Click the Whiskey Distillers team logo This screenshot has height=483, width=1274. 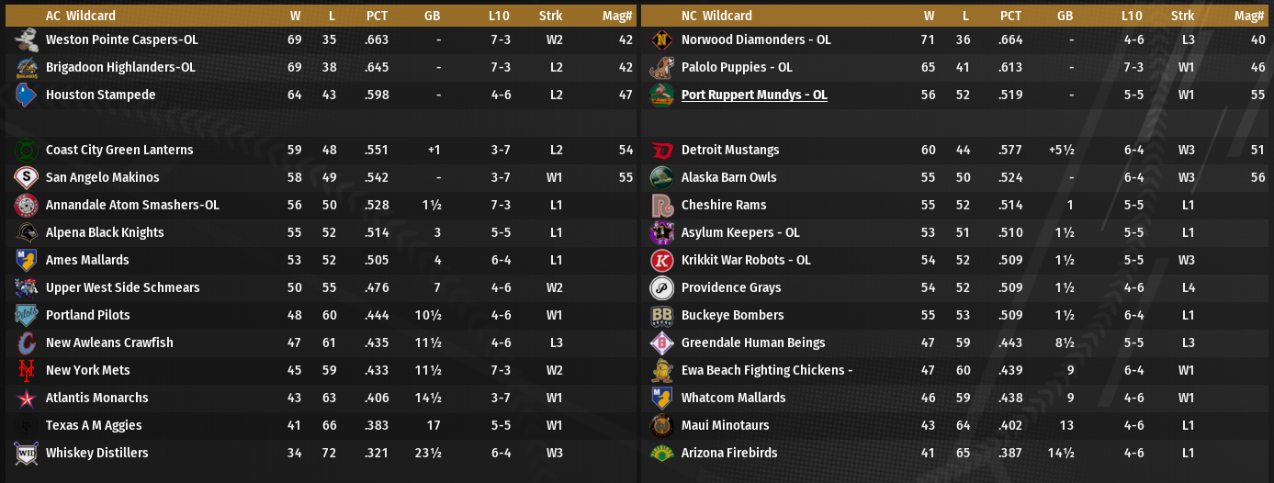26,453
